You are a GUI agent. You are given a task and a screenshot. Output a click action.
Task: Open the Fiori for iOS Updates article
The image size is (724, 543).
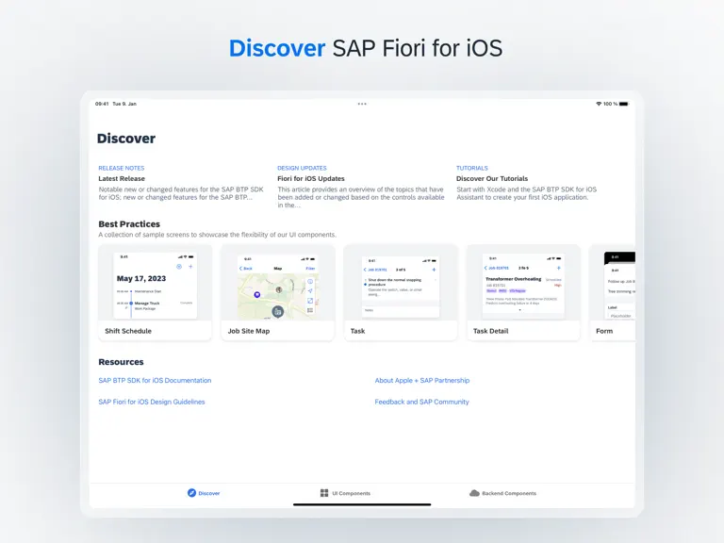[x=361, y=187]
